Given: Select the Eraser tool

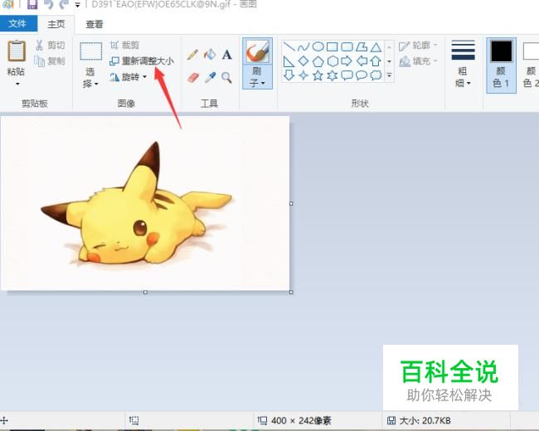Looking at the screenshot, I should point(193,77).
